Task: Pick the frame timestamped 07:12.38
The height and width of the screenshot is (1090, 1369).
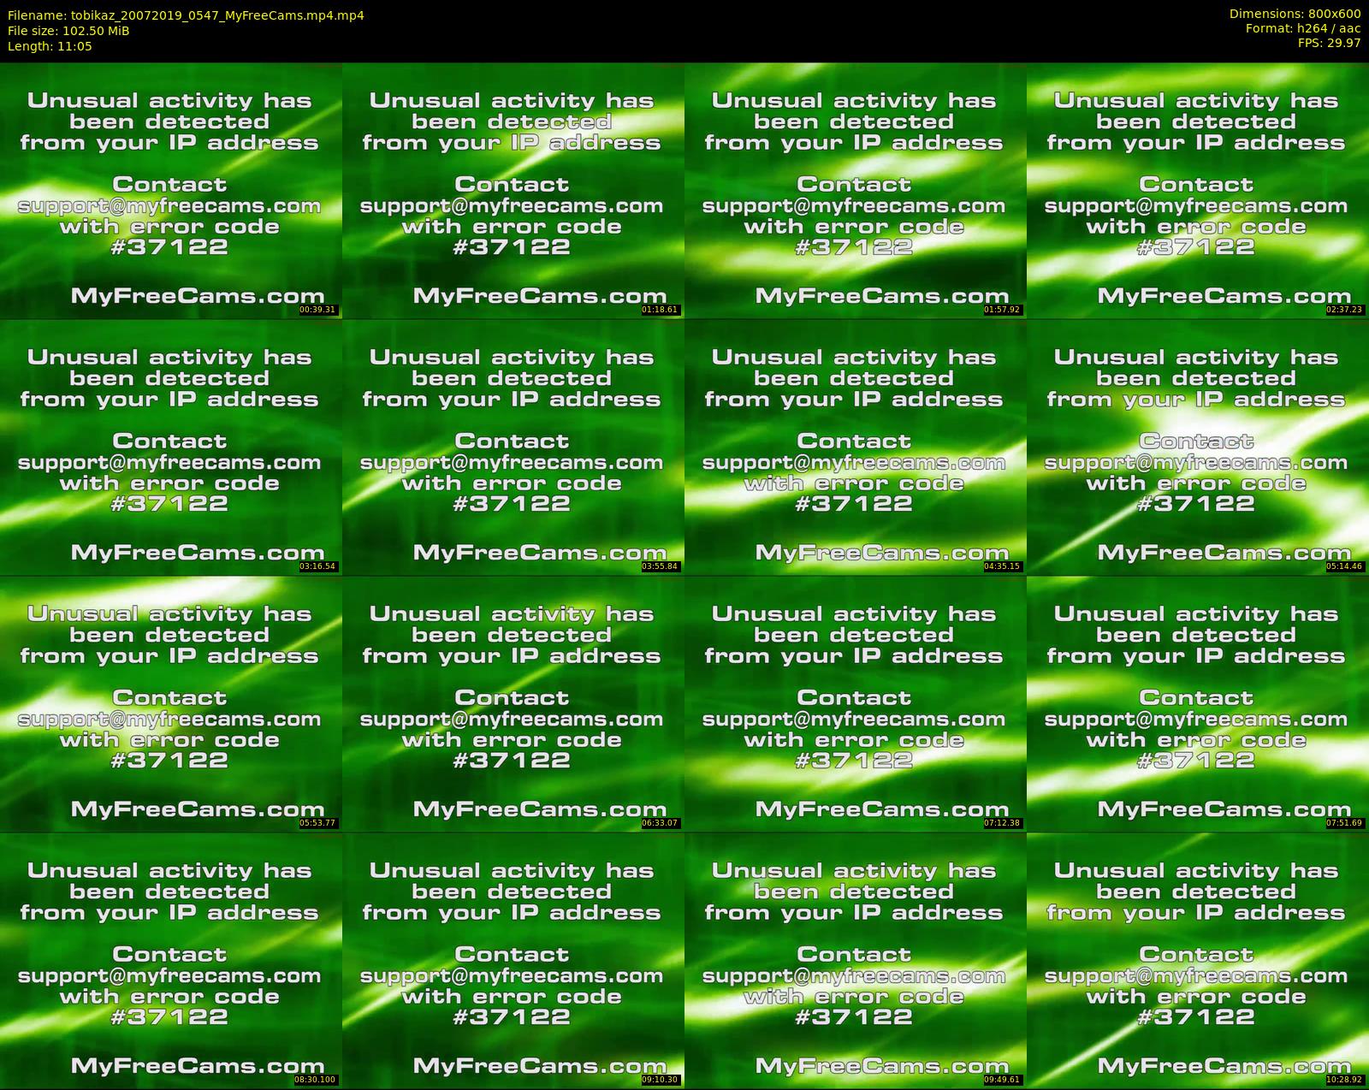Action: (856, 703)
